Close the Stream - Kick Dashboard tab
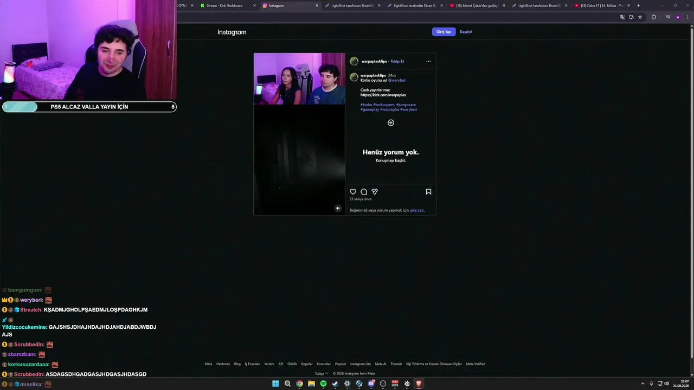Viewport: 694px width, 390px height. pyautogui.click(x=254, y=5)
